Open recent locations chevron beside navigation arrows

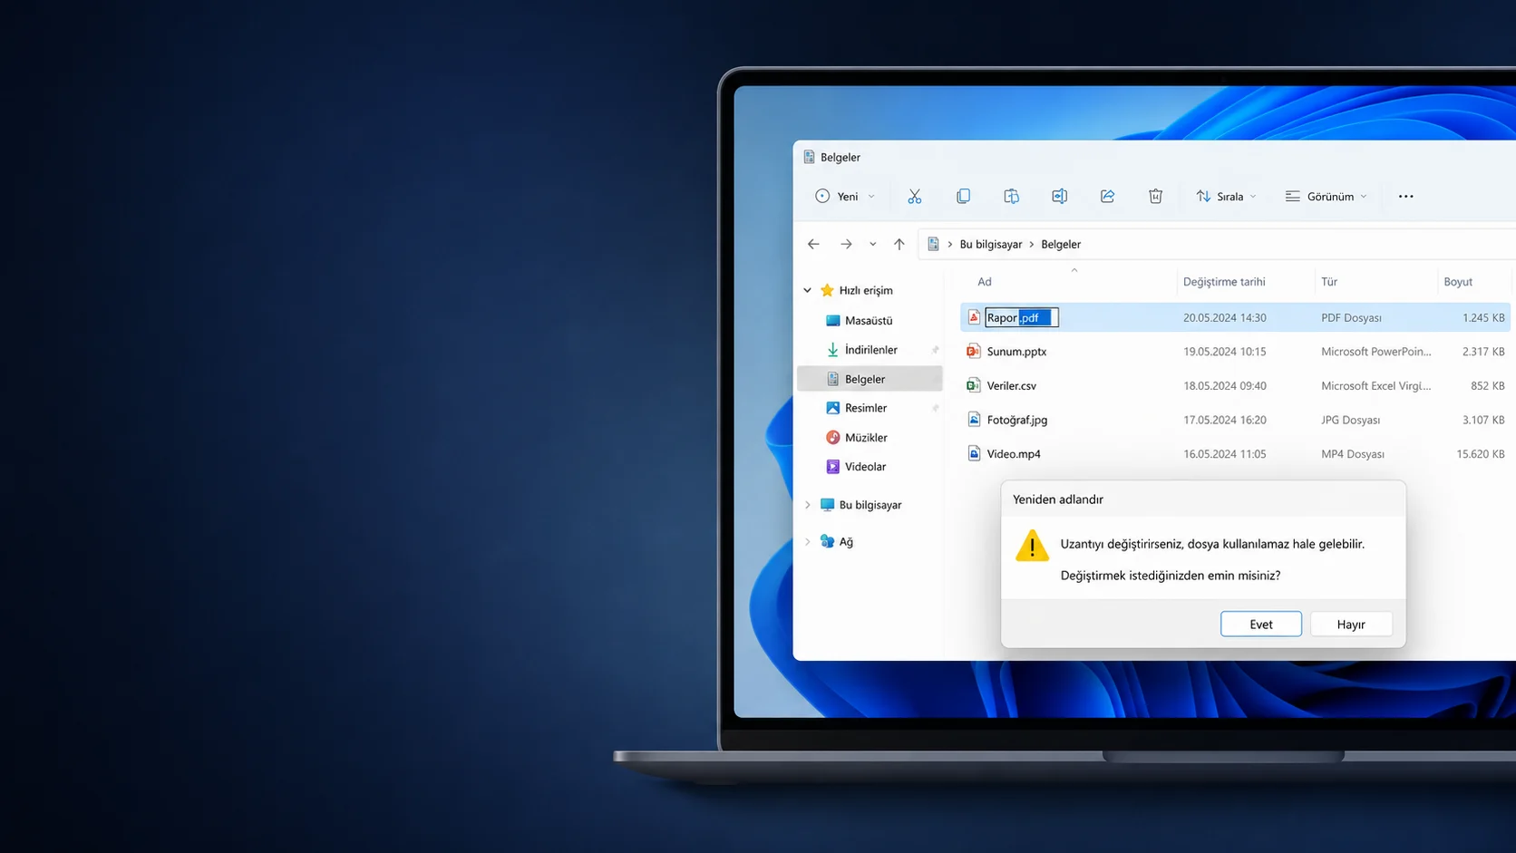point(872,244)
